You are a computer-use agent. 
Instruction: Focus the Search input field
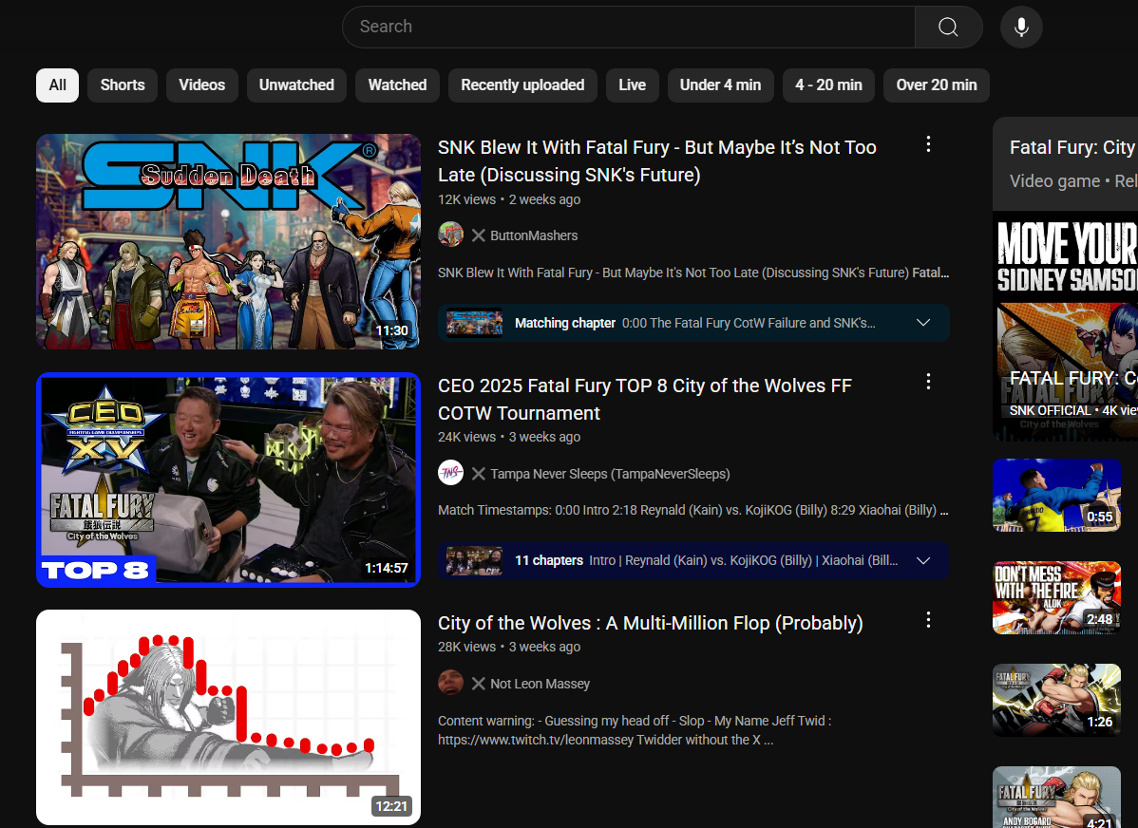[x=629, y=27]
